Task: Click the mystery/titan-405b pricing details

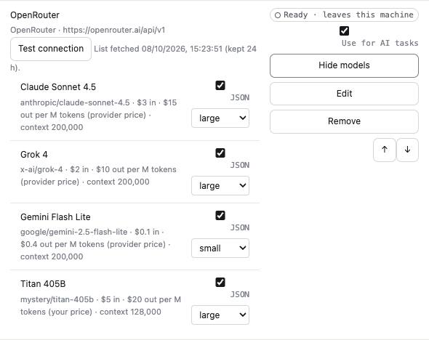Action: [100, 306]
